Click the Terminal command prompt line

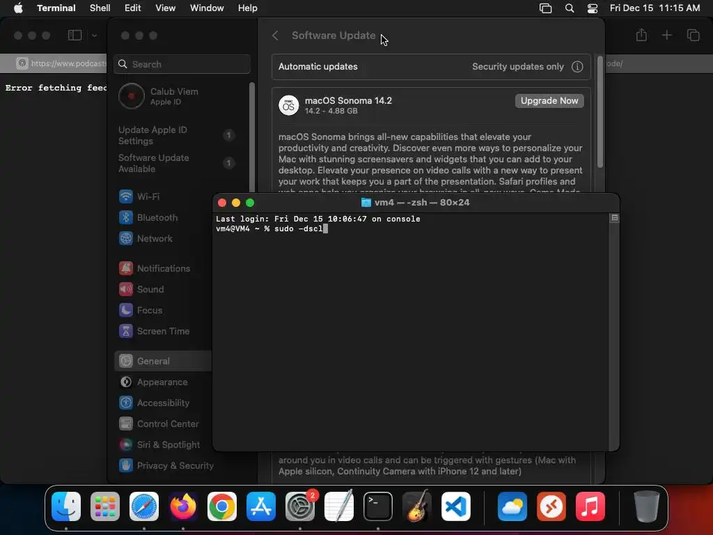(272, 229)
